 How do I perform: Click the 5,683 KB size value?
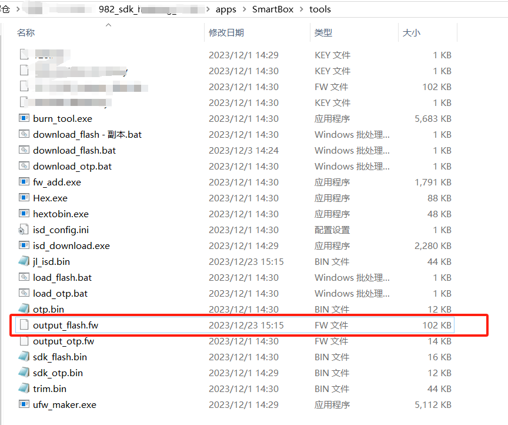pos(433,118)
